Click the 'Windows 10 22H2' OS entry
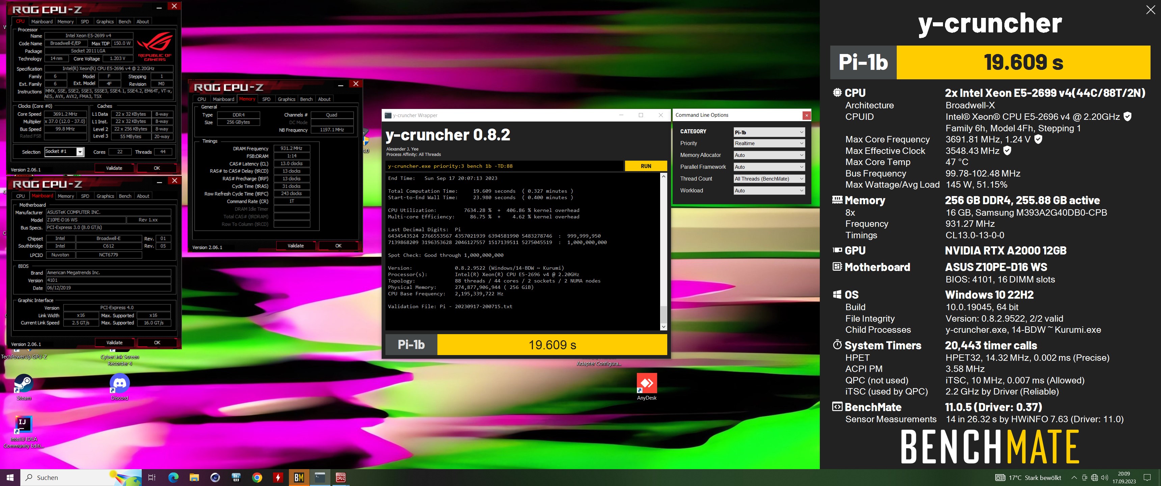The image size is (1161, 486). tap(989, 295)
